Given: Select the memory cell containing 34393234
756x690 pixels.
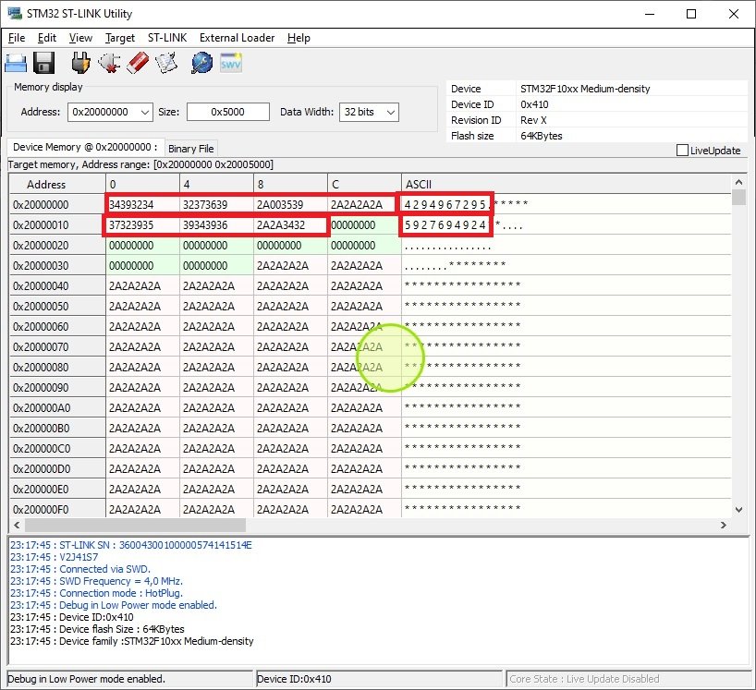Looking at the screenshot, I should click(142, 205).
